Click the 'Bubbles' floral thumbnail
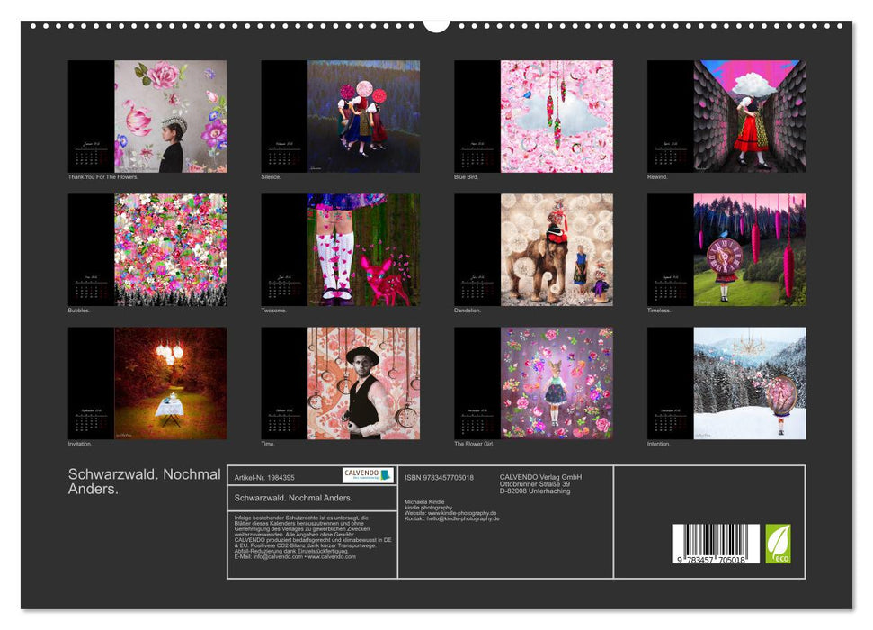Screen dimensions: 873x630 pyautogui.click(x=147, y=249)
